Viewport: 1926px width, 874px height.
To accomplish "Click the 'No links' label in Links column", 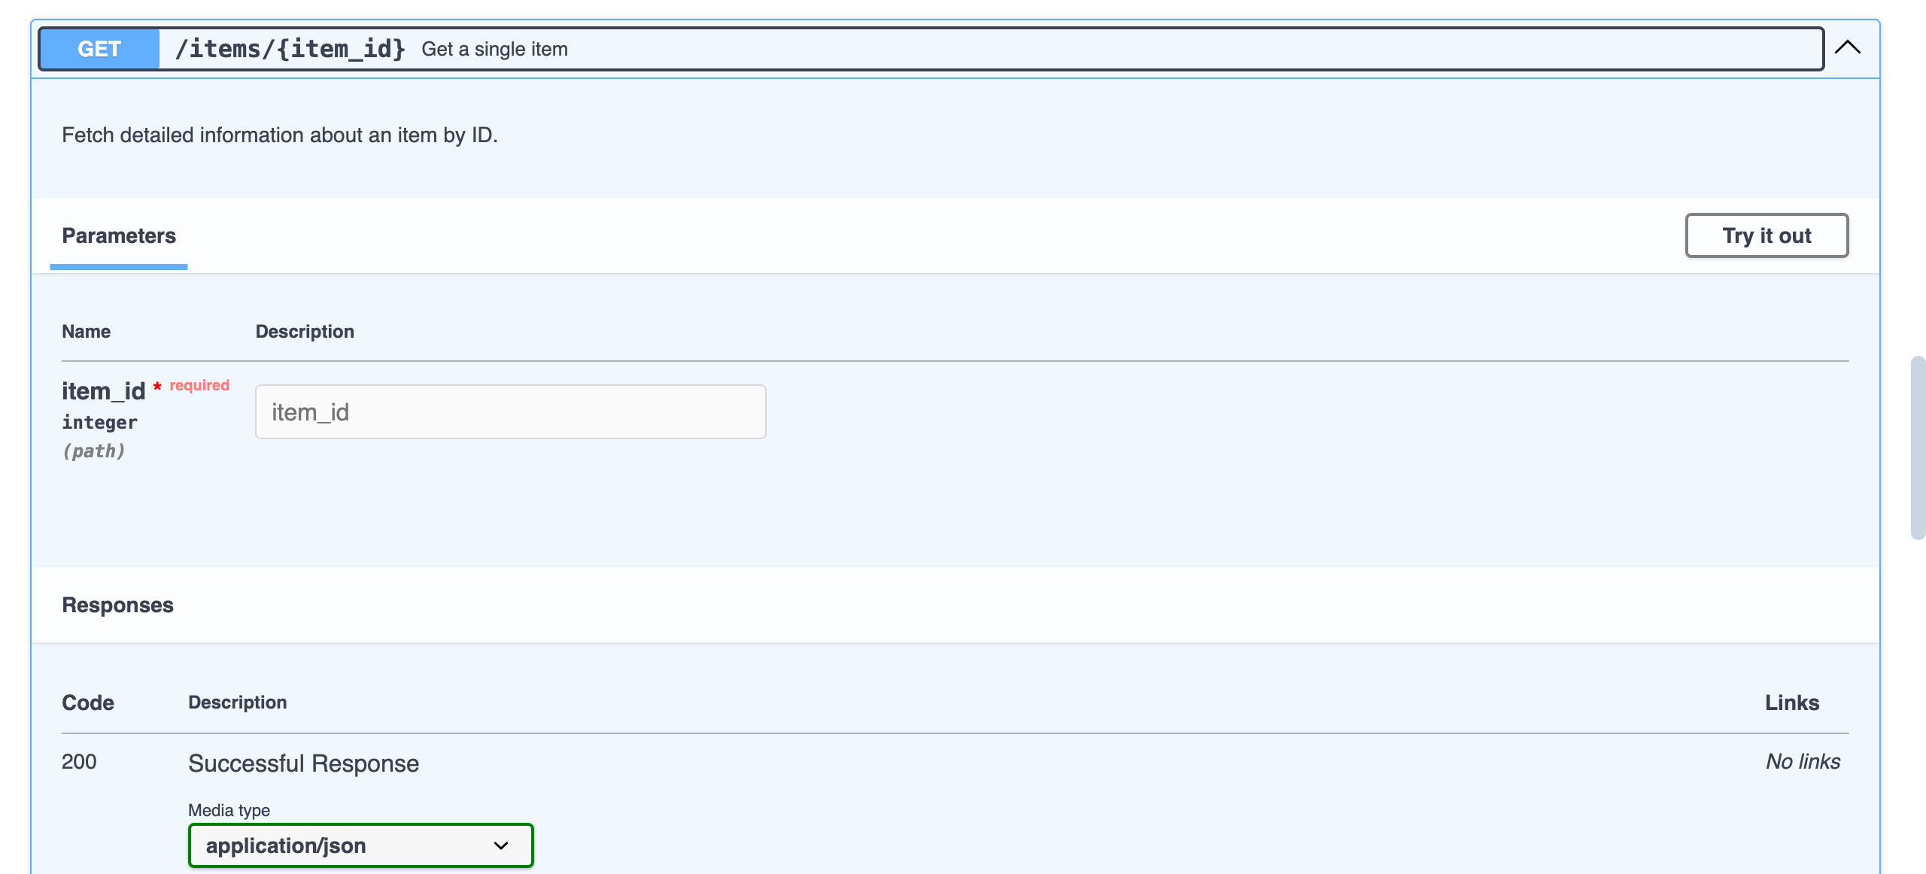I will click(x=1803, y=762).
